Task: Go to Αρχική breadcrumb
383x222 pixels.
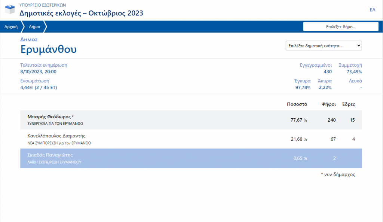Action: click(x=11, y=27)
